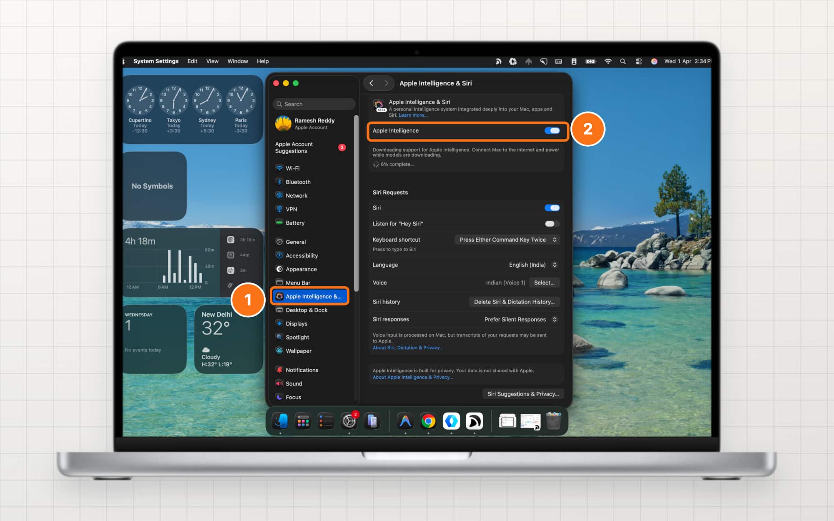834x521 pixels.
Task: Open Apple Account Suggestions item
Action: pos(311,148)
